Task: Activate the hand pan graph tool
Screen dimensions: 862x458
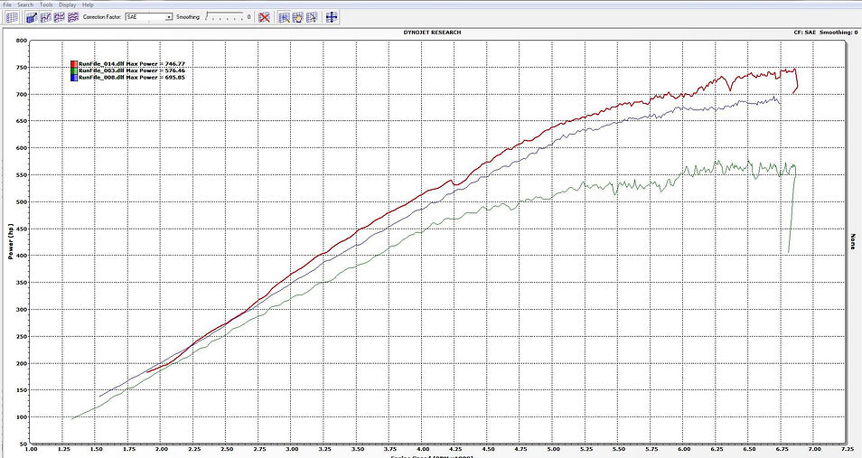Action: pos(298,17)
